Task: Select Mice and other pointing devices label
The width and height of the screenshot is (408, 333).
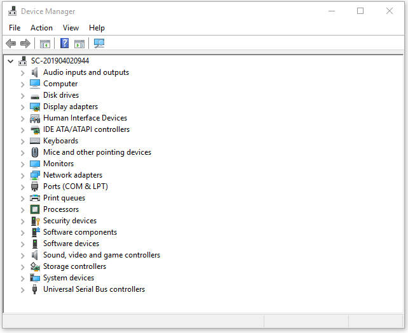Action: coord(97,152)
